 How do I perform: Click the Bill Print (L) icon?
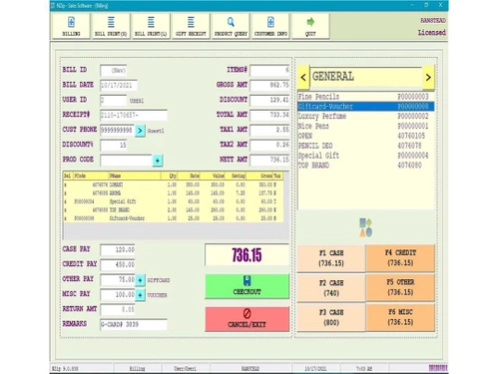(151, 26)
